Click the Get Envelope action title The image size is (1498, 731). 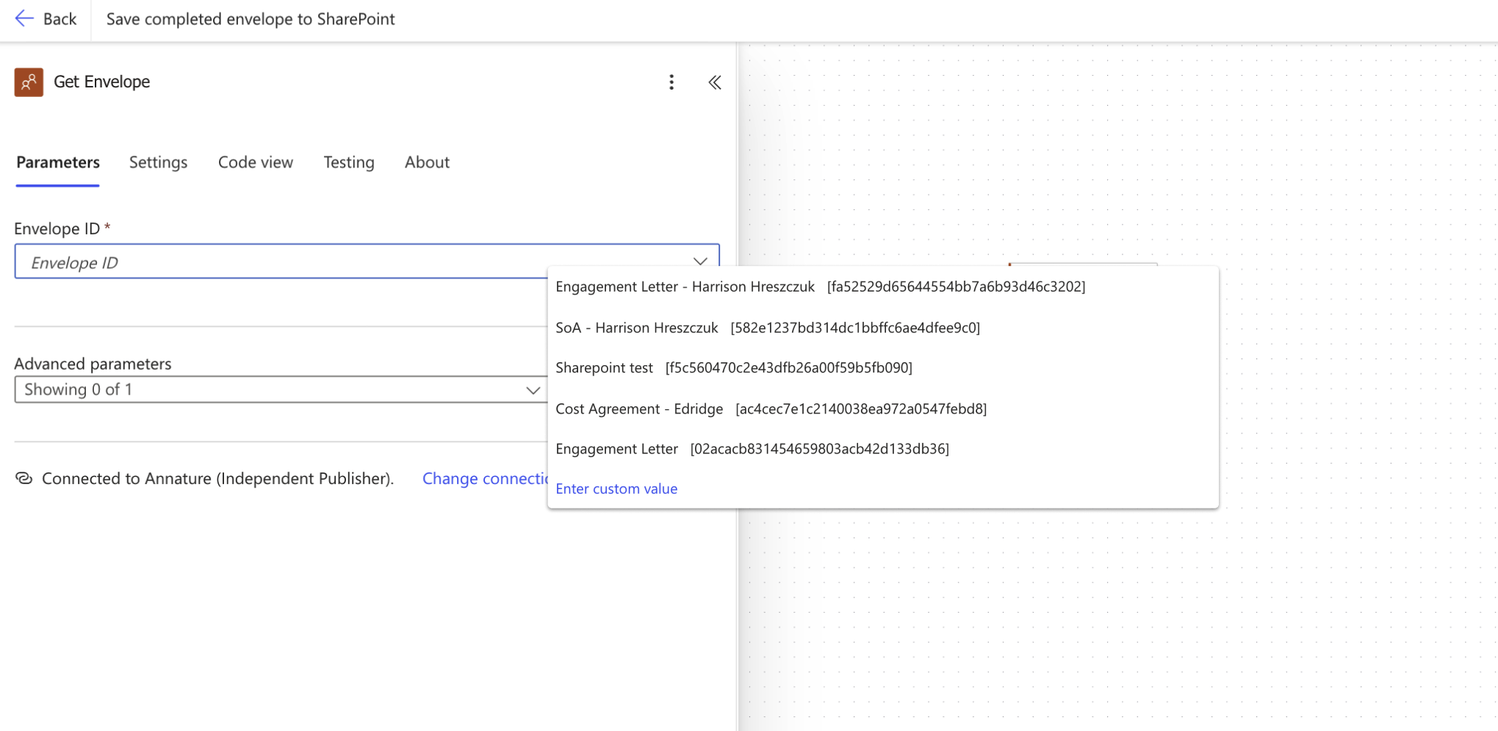point(102,82)
